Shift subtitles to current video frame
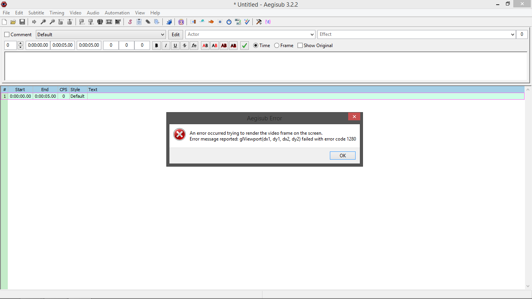Image resolution: width=532 pixels, height=299 pixels. pos(118,22)
